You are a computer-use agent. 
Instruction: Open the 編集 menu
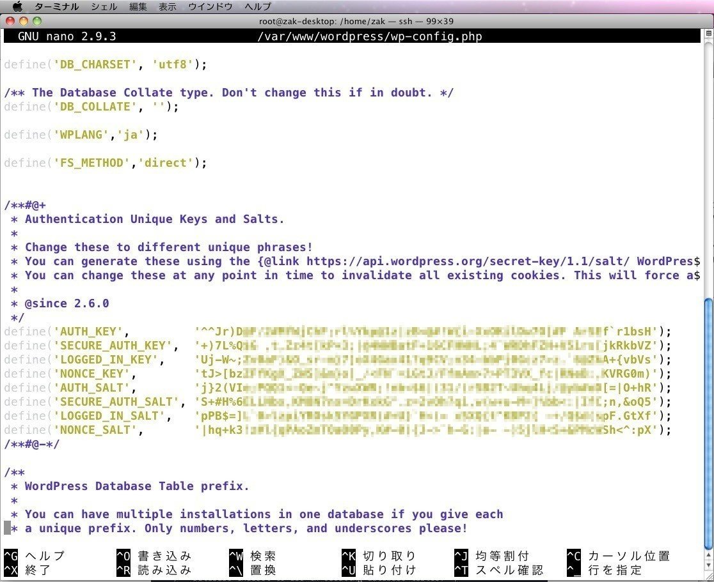138,7
